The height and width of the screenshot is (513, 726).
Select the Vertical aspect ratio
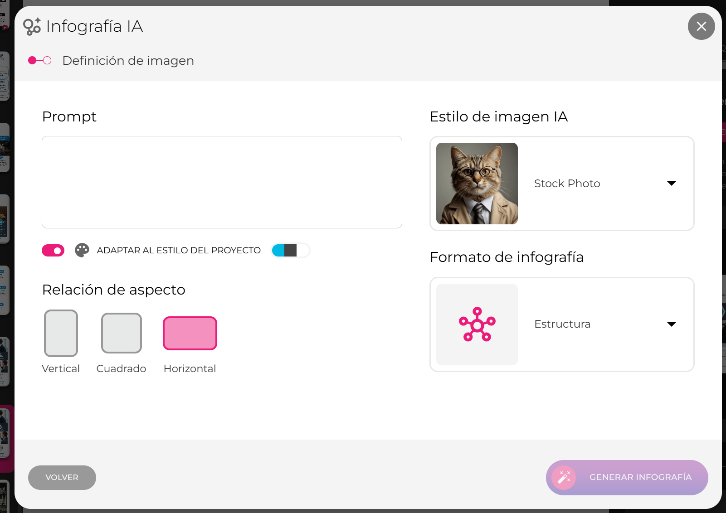(61, 333)
